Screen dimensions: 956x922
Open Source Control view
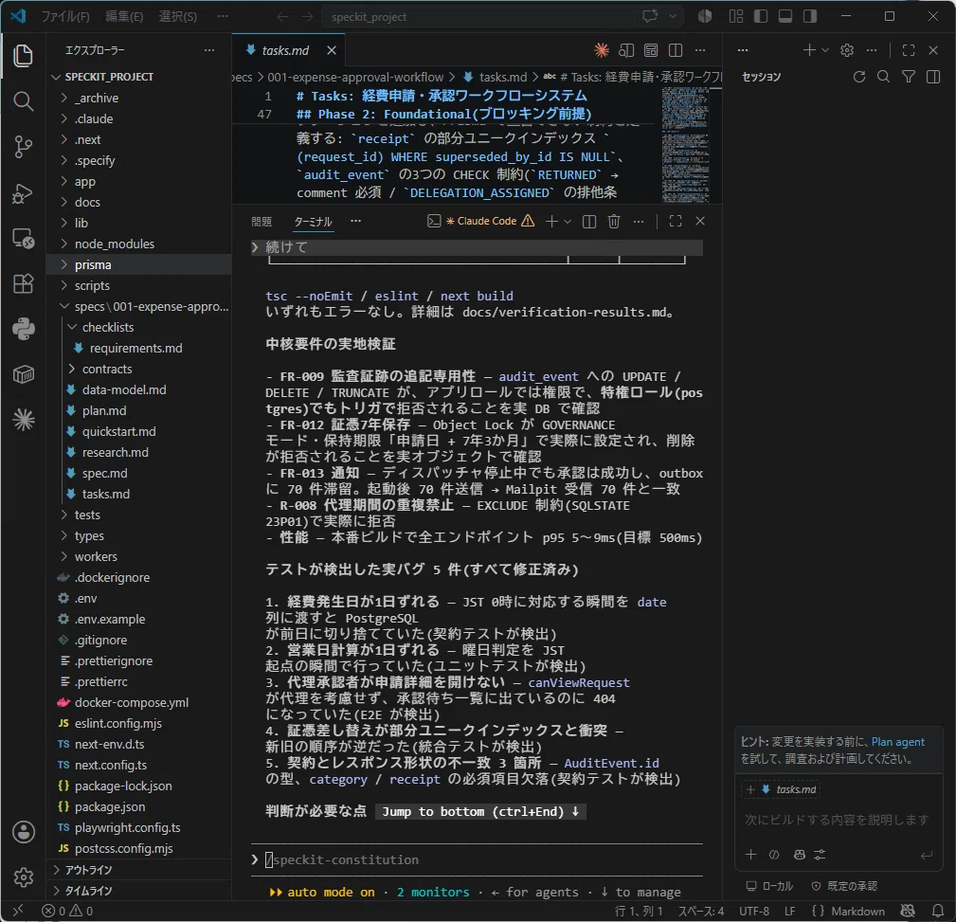tap(23, 146)
